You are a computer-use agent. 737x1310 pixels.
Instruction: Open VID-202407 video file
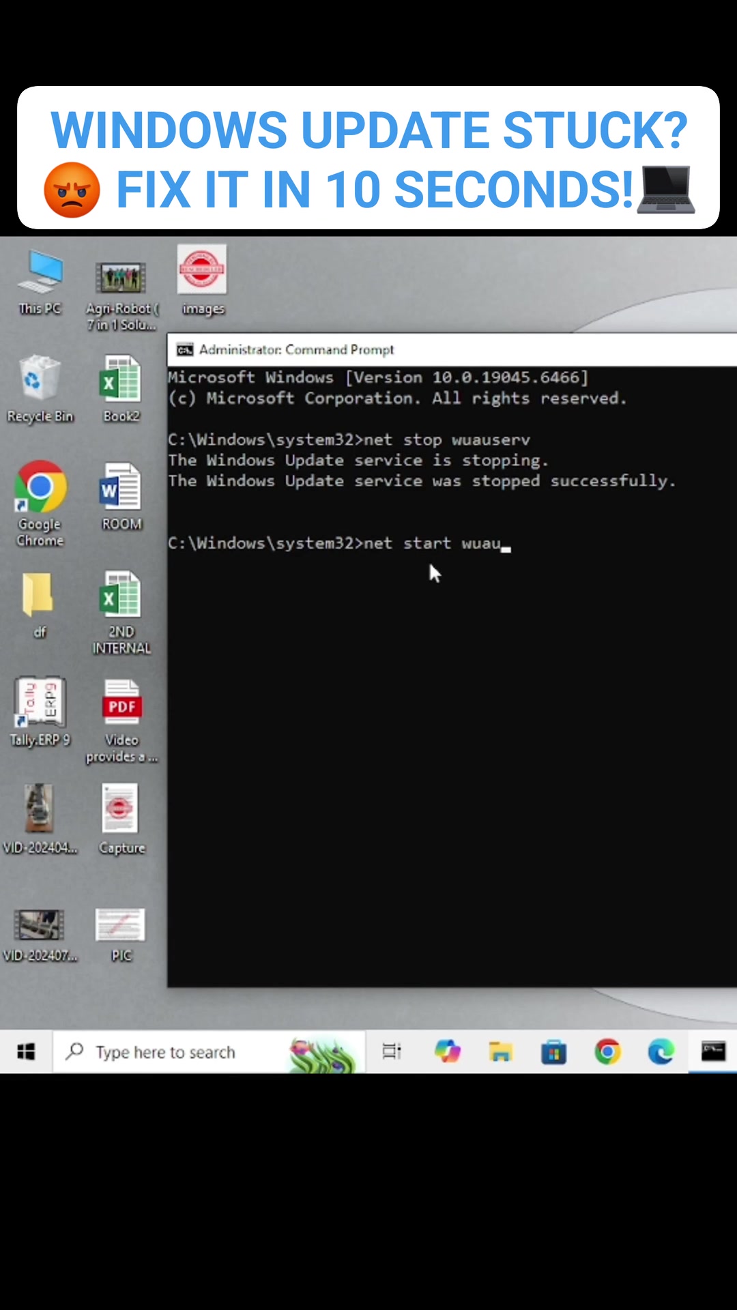pyautogui.click(x=40, y=935)
